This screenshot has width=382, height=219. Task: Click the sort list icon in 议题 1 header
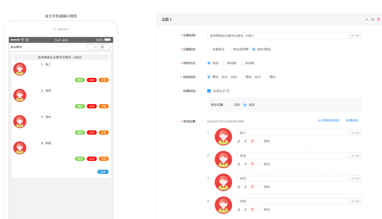pos(373,20)
